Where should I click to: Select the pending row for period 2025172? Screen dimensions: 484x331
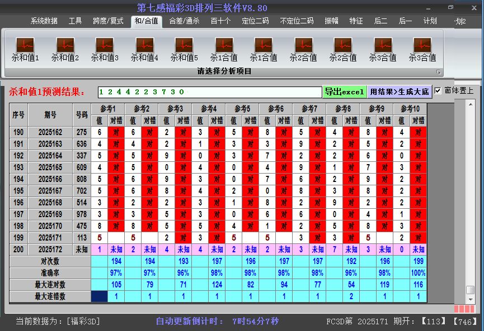pos(218,250)
